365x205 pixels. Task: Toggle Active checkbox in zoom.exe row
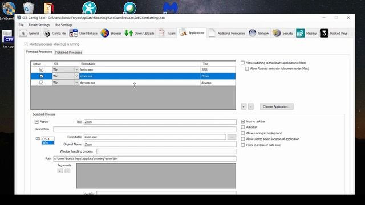coord(42,76)
